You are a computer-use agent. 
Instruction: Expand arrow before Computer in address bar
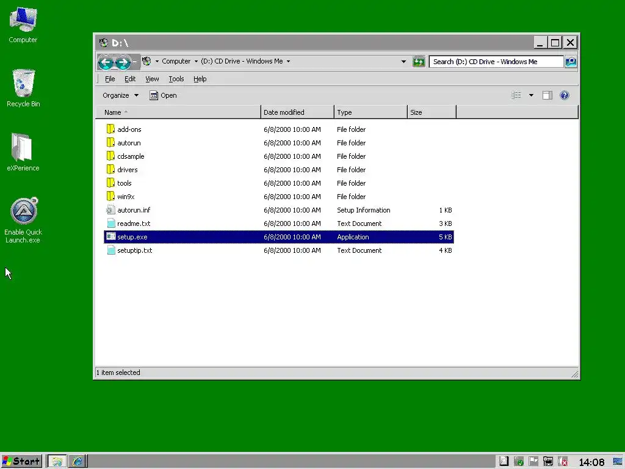pyautogui.click(x=157, y=62)
